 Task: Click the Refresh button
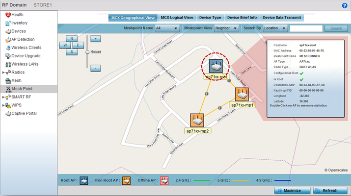[x=330, y=191]
